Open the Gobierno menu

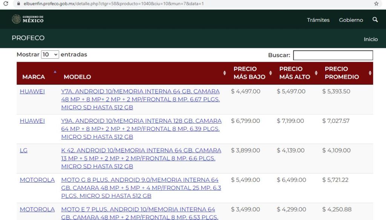coord(351,20)
